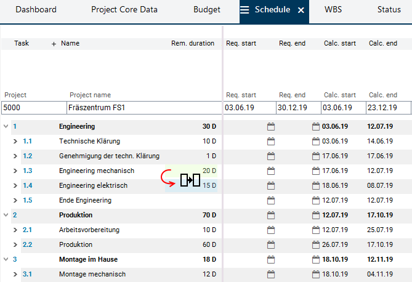Open Req. start calendar for Engineering row
This screenshot has width=412, height=282.
pos(271,127)
